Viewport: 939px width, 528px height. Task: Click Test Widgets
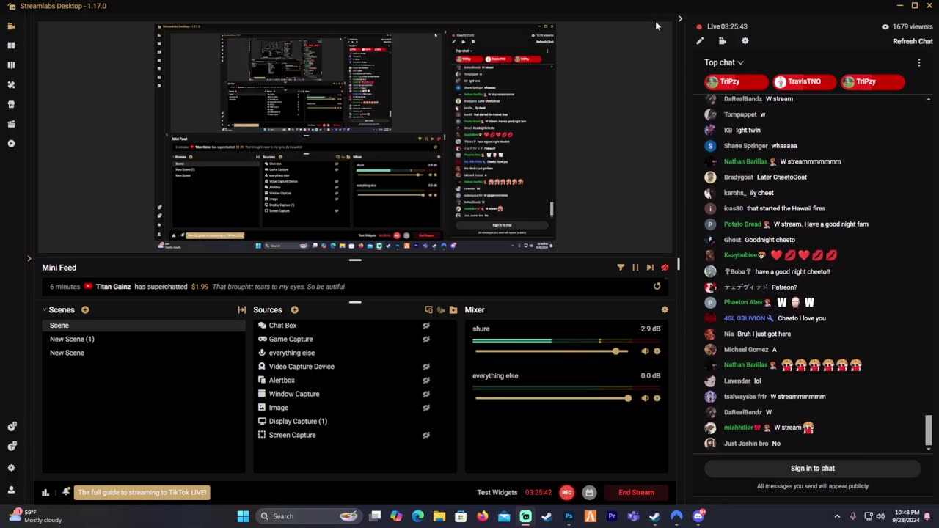[x=497, y=493]
